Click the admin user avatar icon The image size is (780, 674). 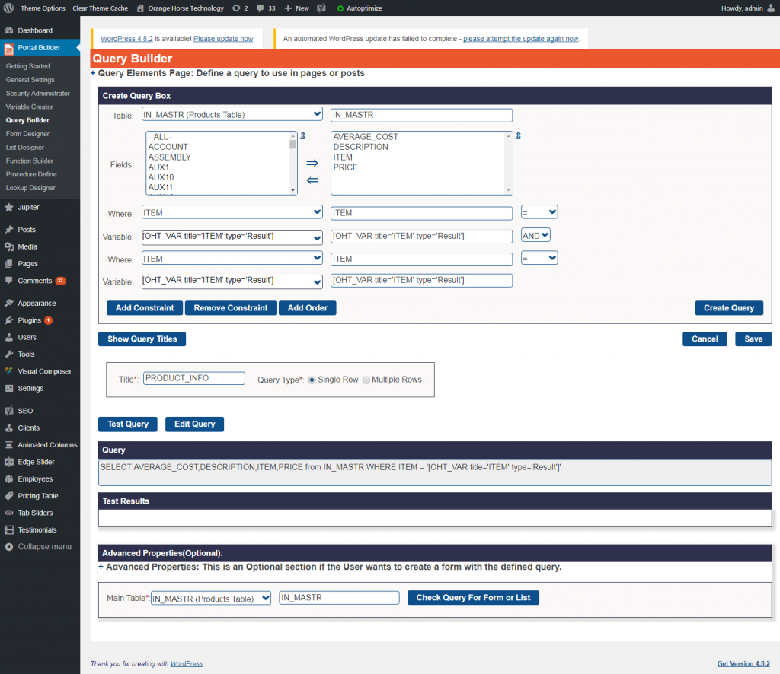click(x=771, y=8)
